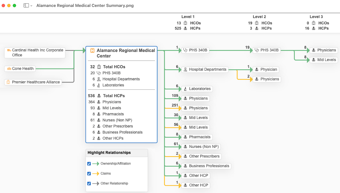
Task: Click the Pharmacists node person icon
Action: 185,137
